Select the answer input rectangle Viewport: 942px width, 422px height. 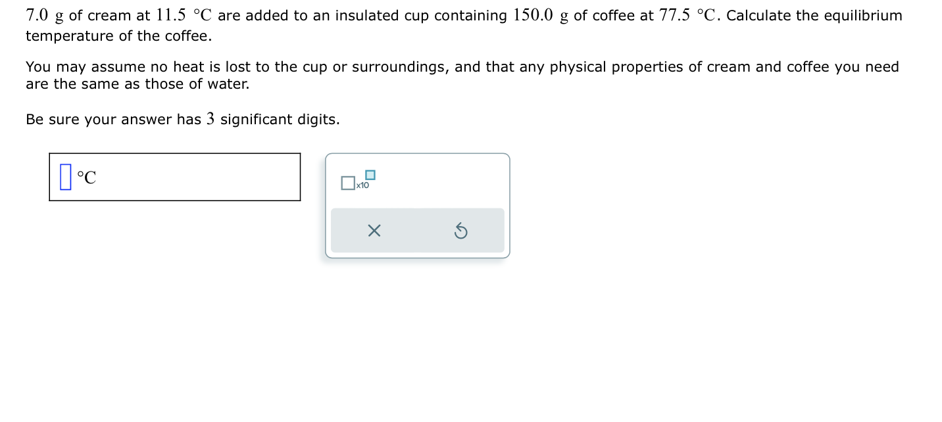point(174,177)
